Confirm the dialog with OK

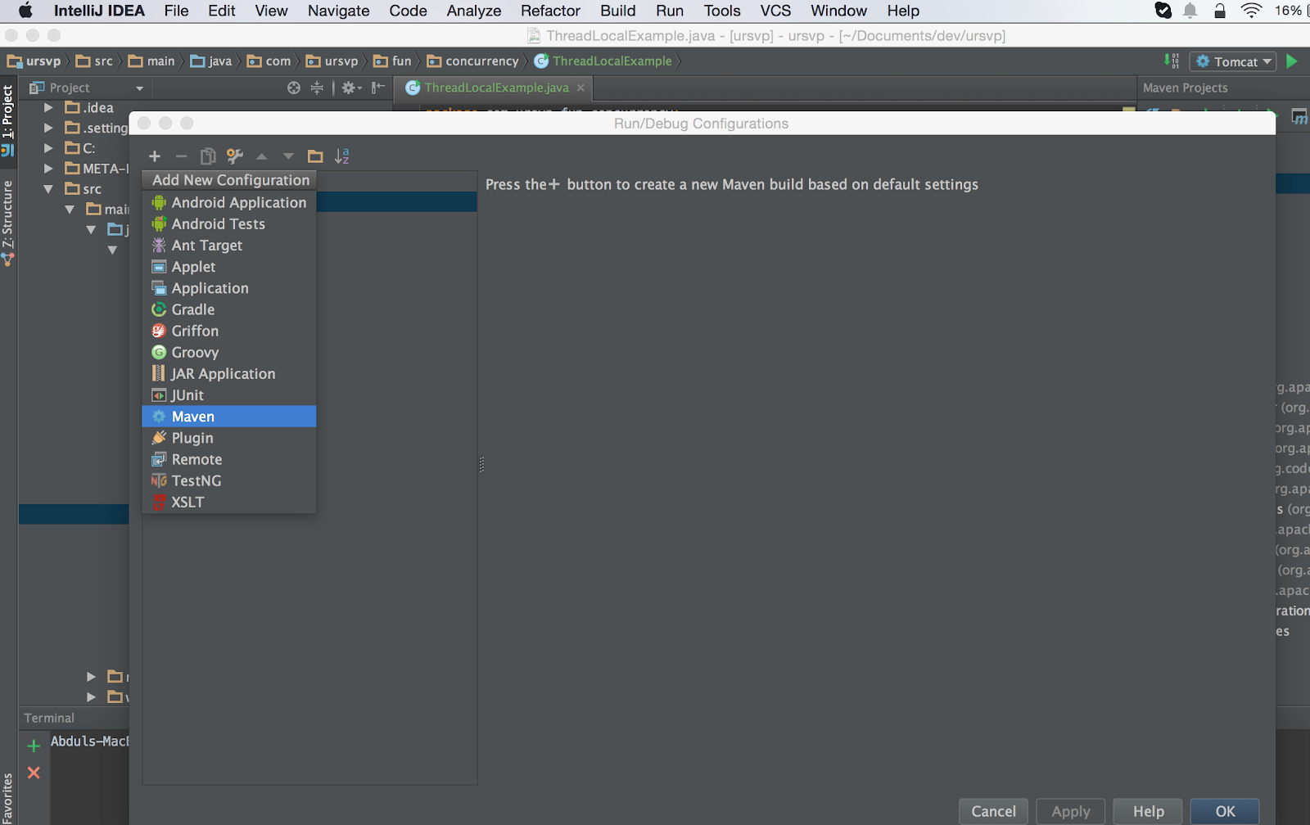click(x=1225, y=811)
